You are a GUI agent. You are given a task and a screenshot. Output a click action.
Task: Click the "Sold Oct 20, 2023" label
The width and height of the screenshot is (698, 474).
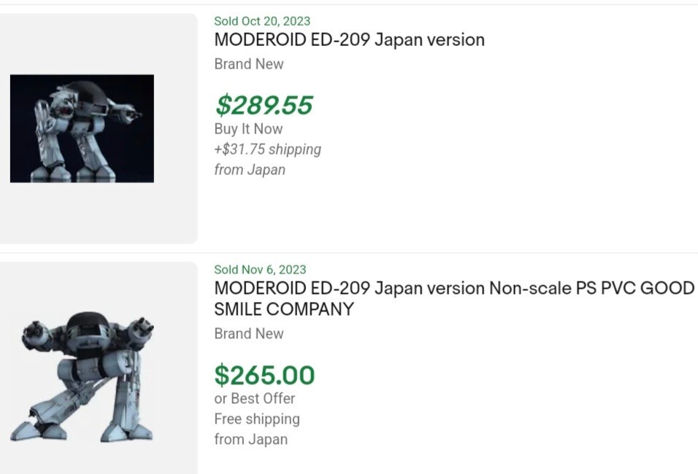click(261, 21)
